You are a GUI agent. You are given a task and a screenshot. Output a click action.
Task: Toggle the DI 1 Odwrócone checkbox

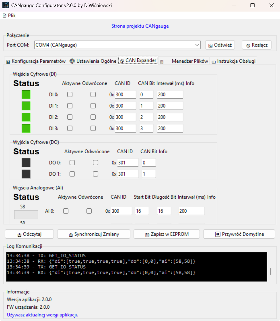click(x=93, y=106)
